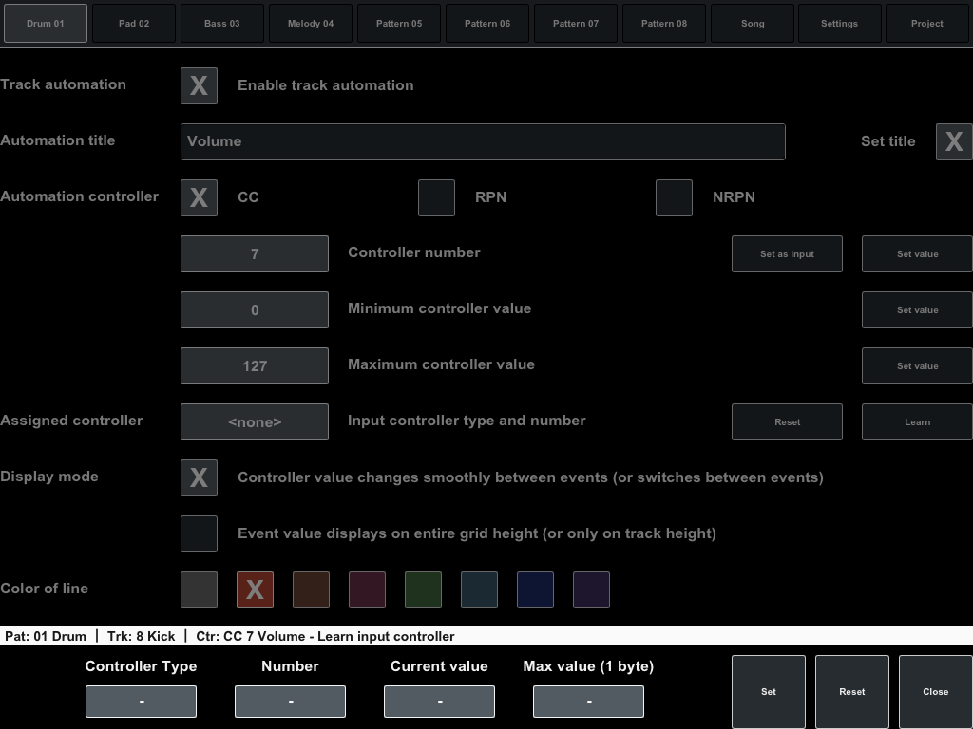Select RPN as automation controller type
The height and width of the screenshot is (729, 973).
pyautogui.click(x=436, y=197)
